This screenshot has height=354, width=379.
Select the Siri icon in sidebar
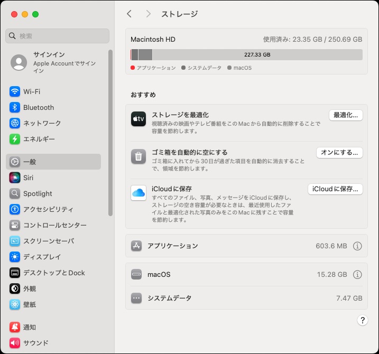coord(15,178)
